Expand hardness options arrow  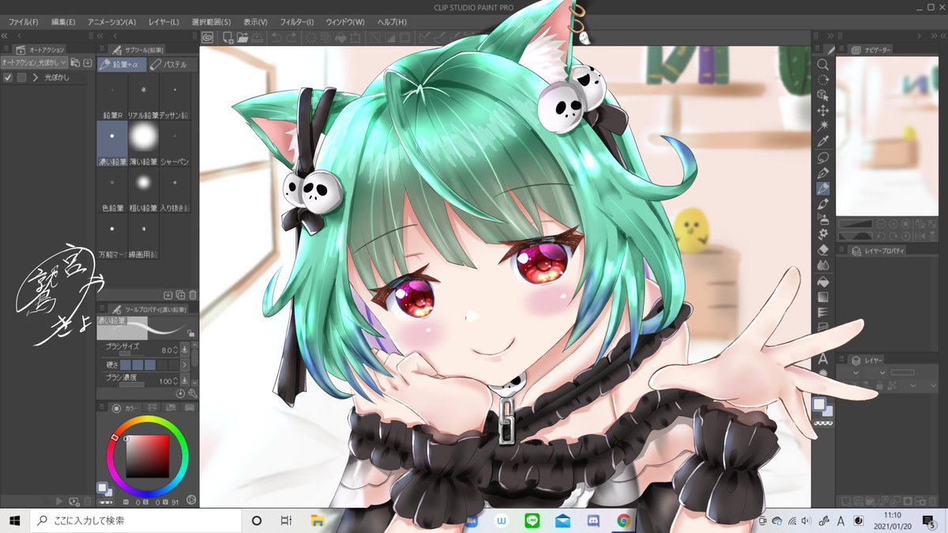(185, 365)
